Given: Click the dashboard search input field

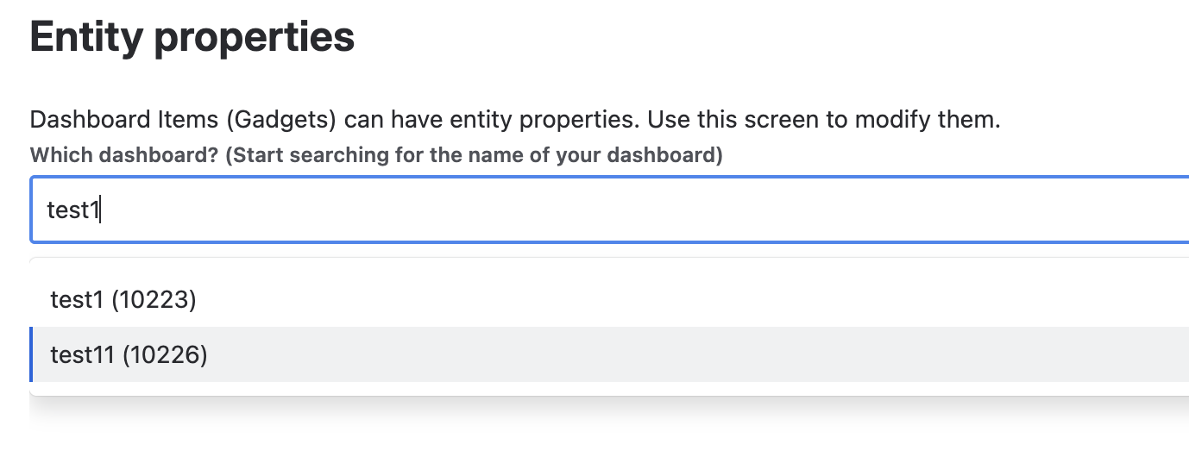Looking at the screenshot, I should (x=604, y=210).
